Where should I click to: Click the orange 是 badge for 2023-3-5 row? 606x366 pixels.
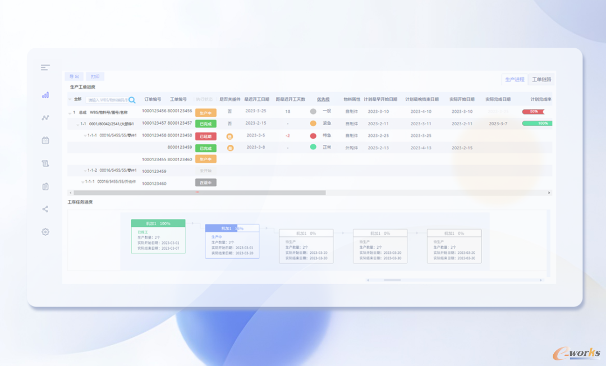coord(229,136)
